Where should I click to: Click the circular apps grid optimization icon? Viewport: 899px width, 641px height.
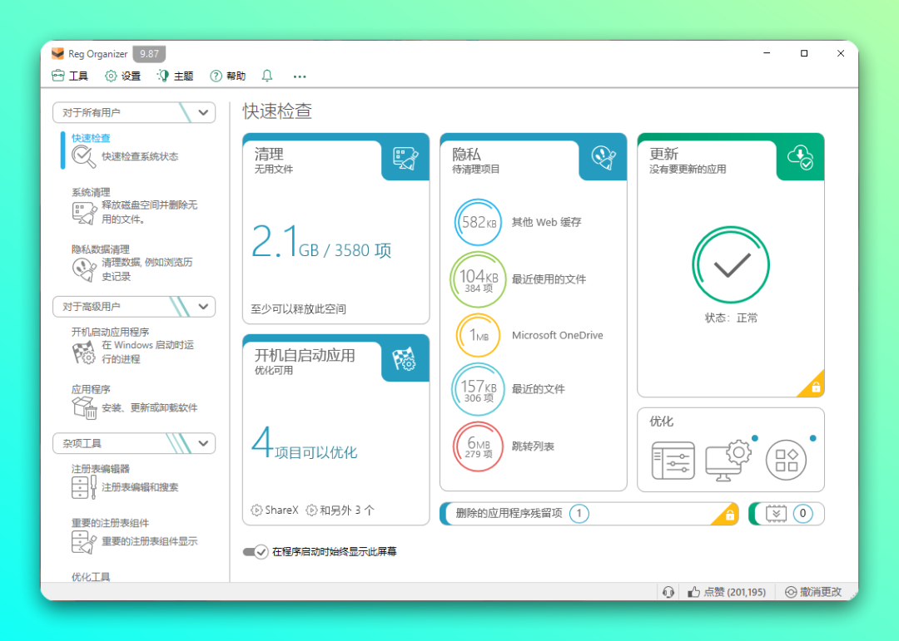786,460
